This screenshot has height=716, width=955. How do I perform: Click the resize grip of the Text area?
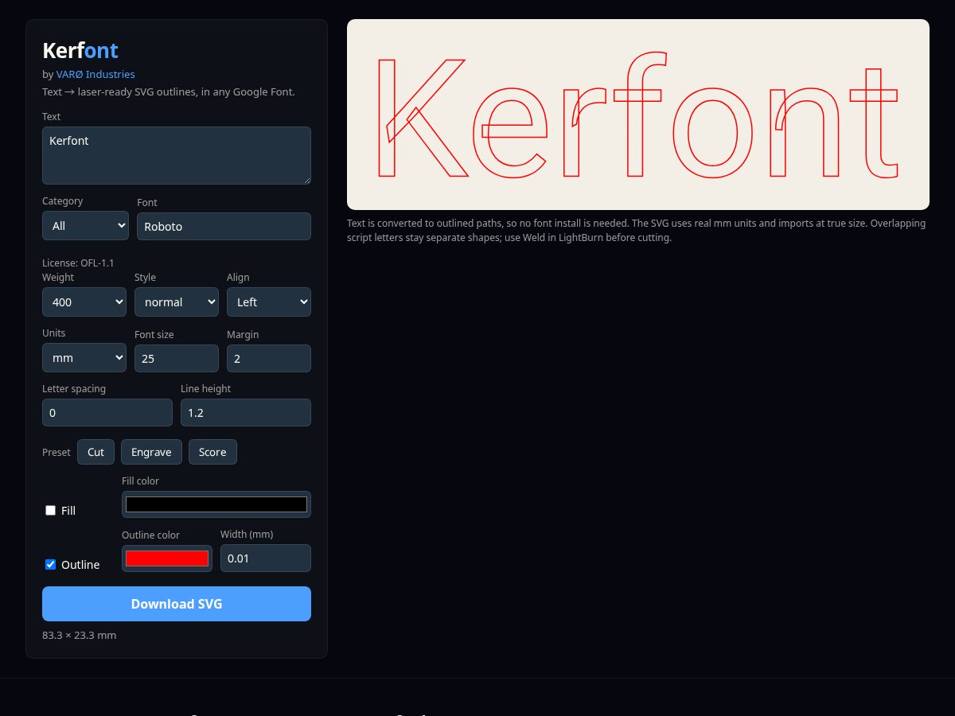pos(306,179)
